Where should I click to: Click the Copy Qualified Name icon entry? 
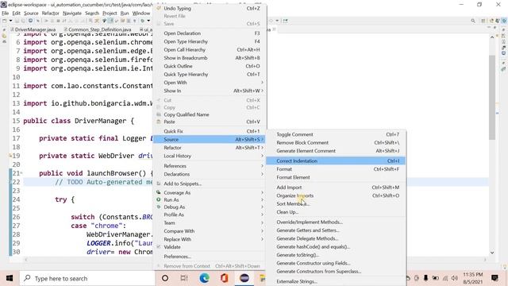[159, 114]
